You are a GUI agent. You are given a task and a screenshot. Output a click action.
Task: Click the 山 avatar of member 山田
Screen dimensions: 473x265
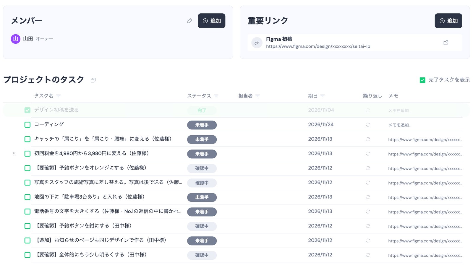(16, 39)
